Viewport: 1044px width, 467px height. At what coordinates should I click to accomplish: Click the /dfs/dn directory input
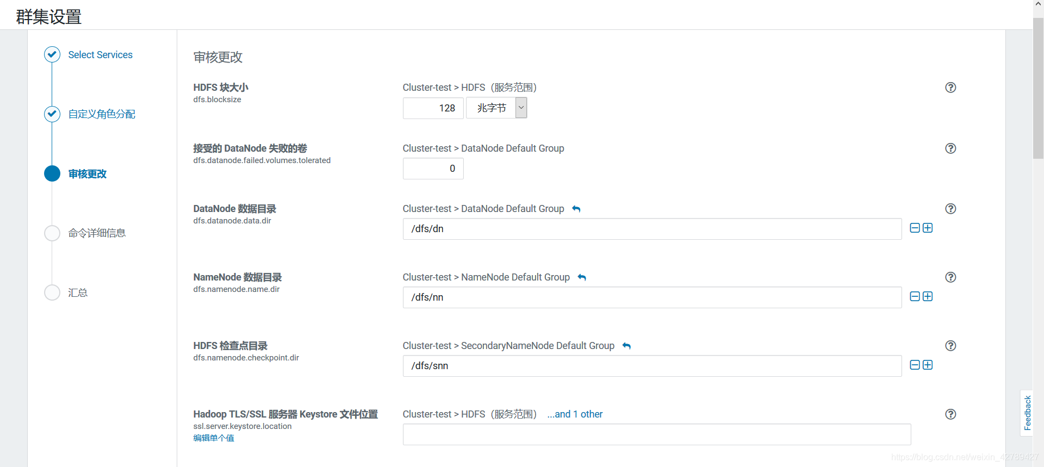[652, 229]
